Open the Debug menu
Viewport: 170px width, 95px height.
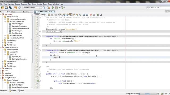[34, 4]
